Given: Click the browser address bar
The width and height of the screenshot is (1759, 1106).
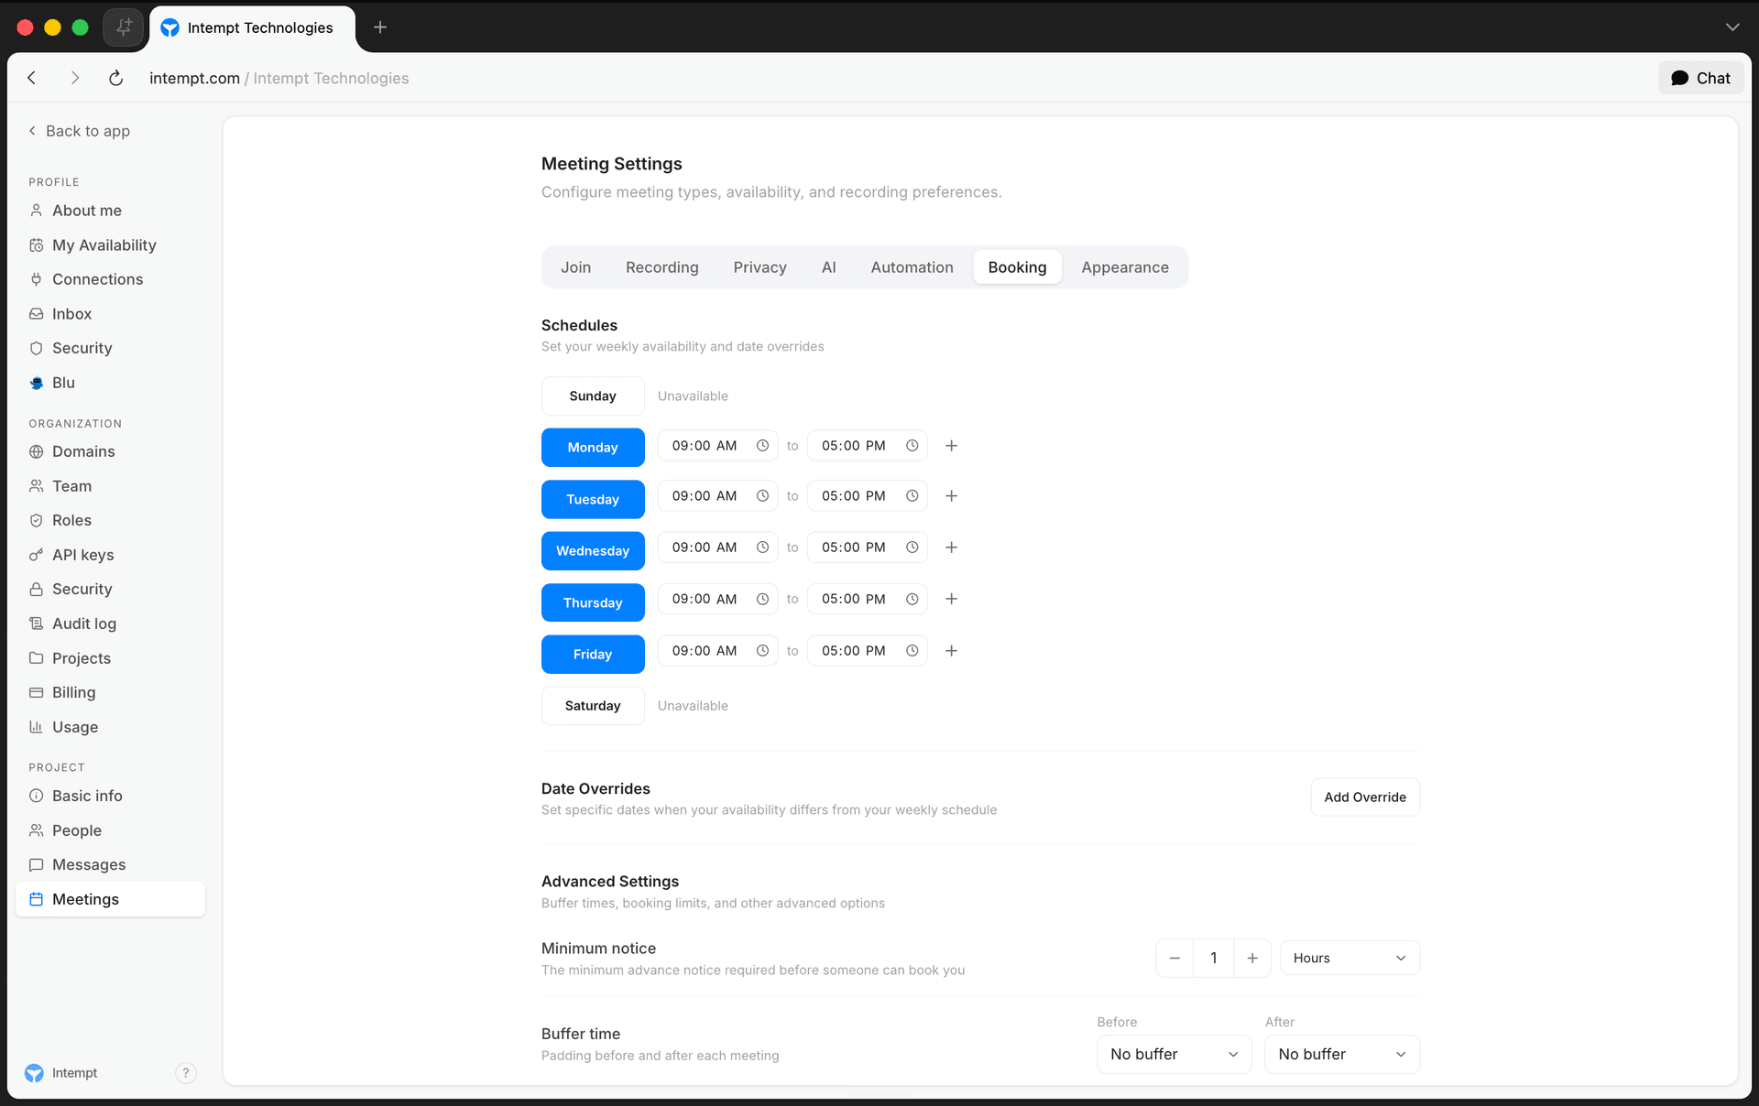Looking at the screenshot, I should [x=279, y=78].
